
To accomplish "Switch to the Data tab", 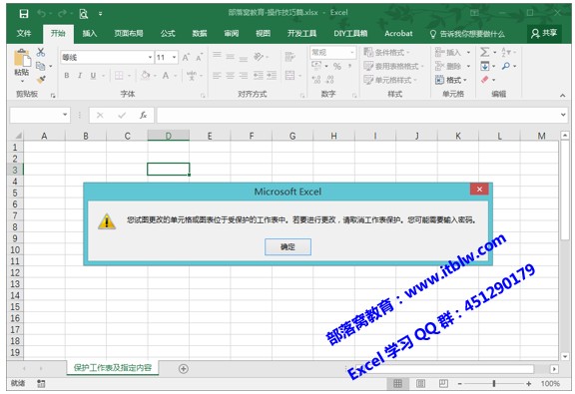I will pos(200,34).
